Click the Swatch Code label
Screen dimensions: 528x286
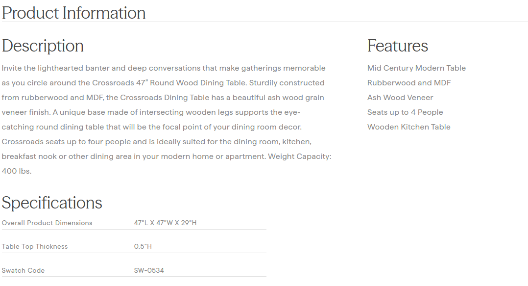click(23, 271)
